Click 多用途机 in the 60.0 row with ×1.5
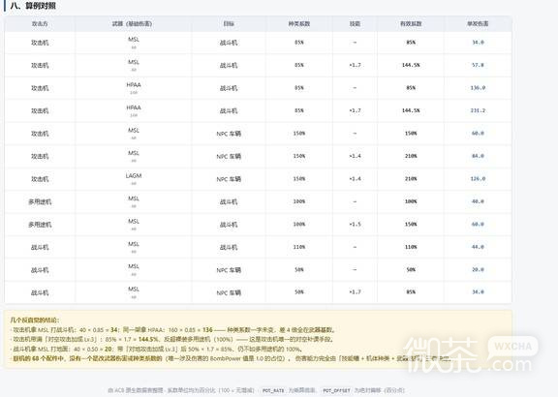This screenshot has width=558, height=397. (x=40, y=225)
